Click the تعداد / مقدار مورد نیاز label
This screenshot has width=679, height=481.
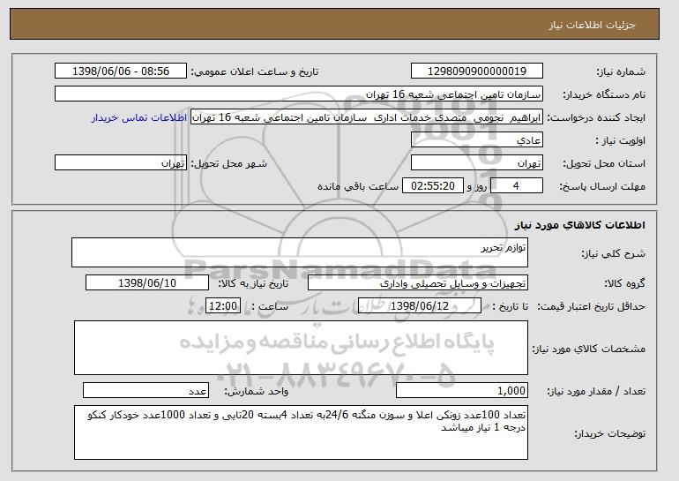(596, 391)
